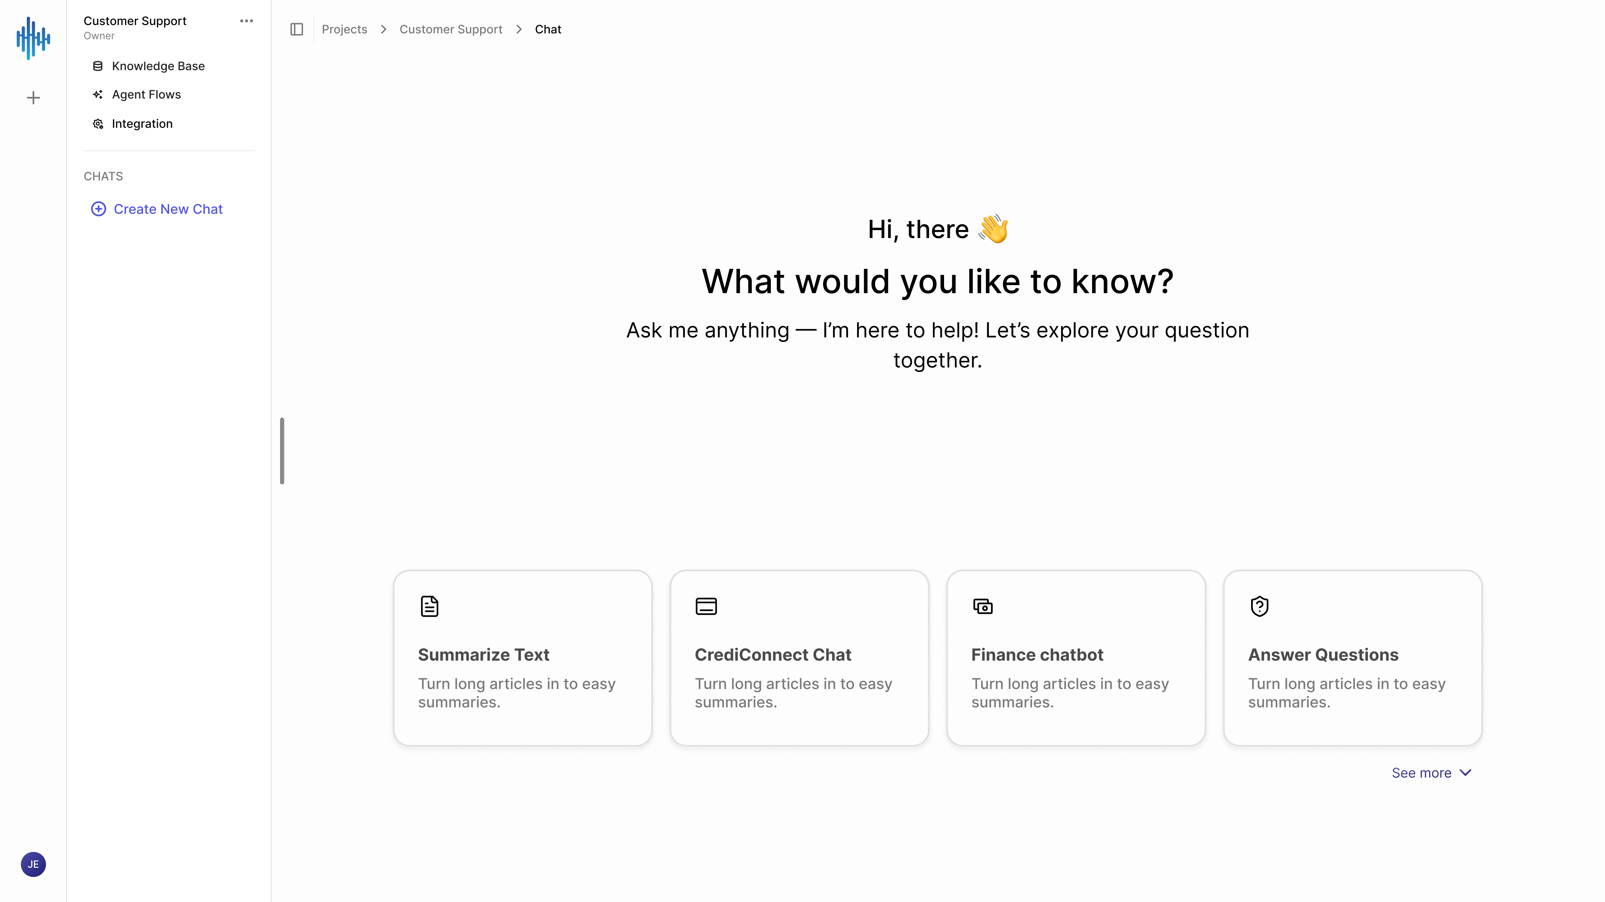This screenshot has height=902, width=1605.
Task: Go to Projects breadcrumb
Action: point(345,29)
